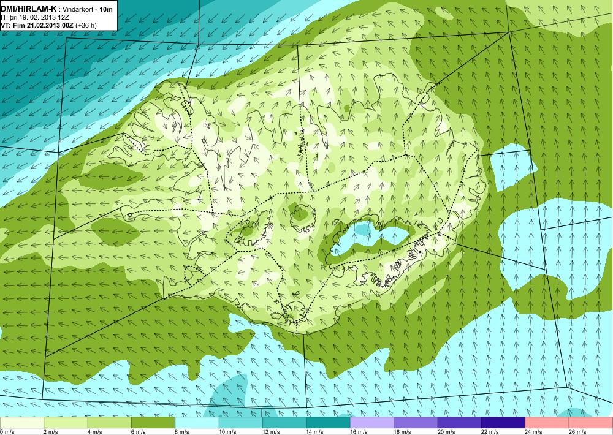Click the "VT: Fim 21.02.2013 00Z" valid time

click(37, 25)
